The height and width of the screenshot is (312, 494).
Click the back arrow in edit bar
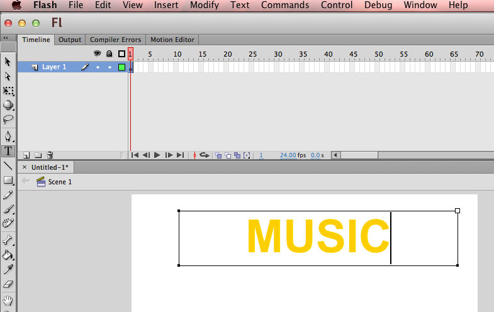(x=26, y=181)
